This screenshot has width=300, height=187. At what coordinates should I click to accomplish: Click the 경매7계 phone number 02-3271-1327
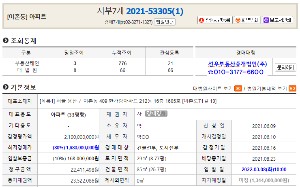coord(139,22)
